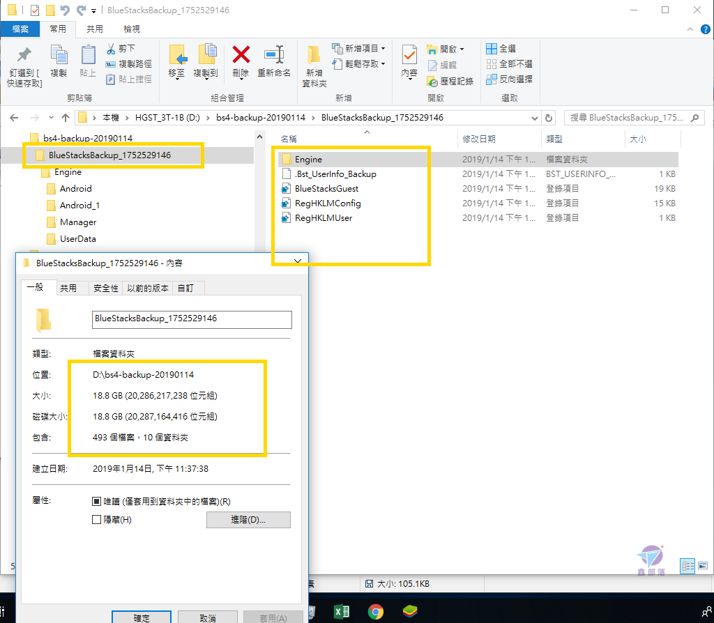Viewport: 714px width, 623px height.
Task: Switch to the Share (共用) ribbon tab
Action: (95, 29)
